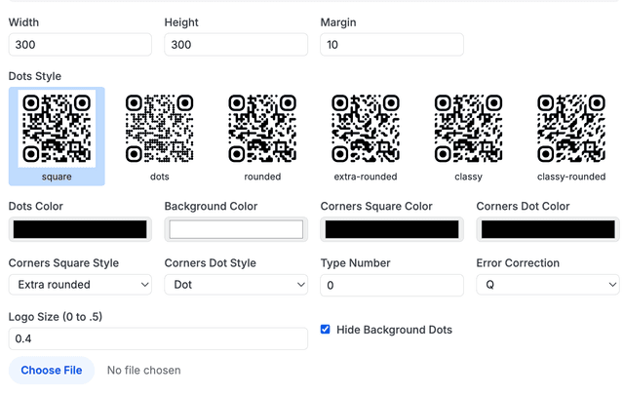Focus the Logo Size input field
Screen dimensions: 624x395
(158, 338)
